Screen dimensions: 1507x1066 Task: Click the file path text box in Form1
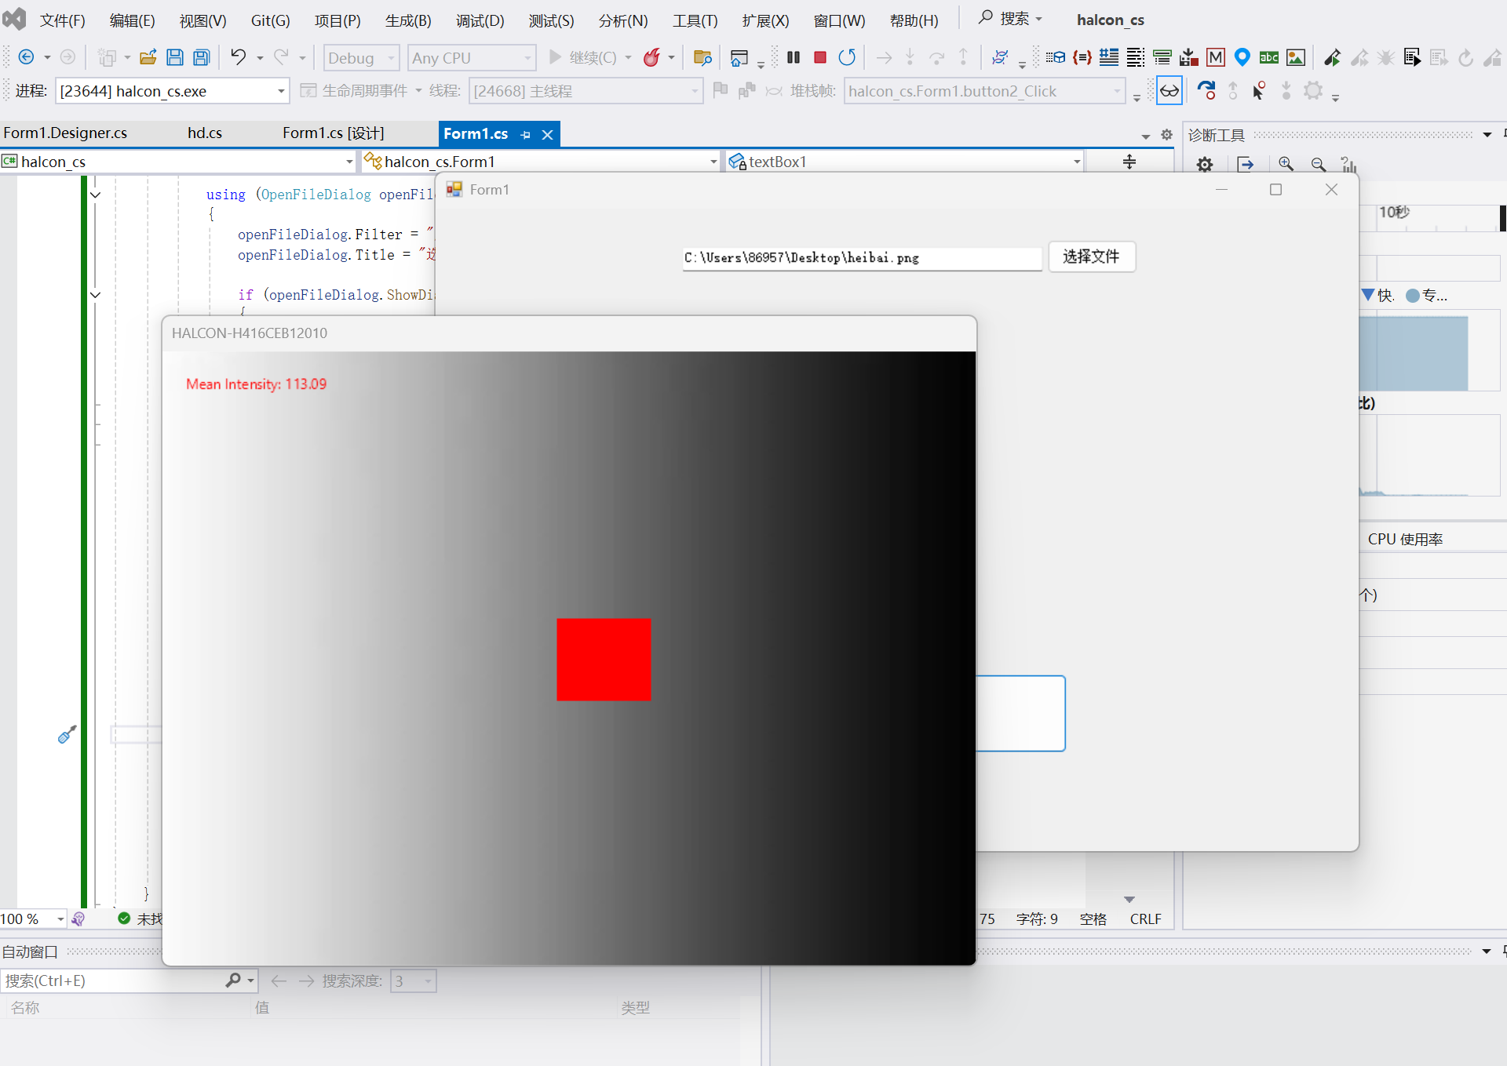click(x=862, y=258)
